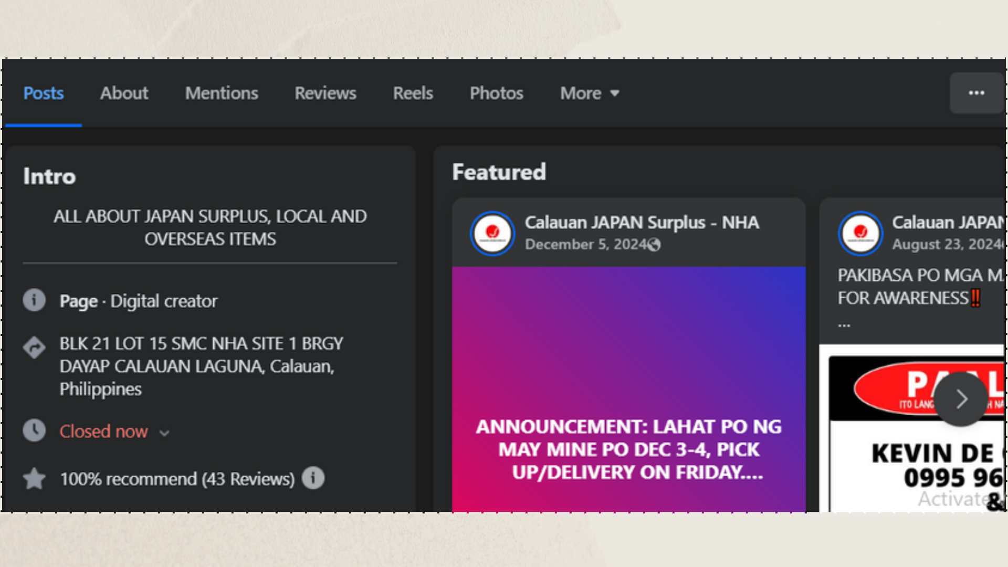Screen dimensions: 1008x567
Task: Open the Reviews tab
Action: point(325,93)
